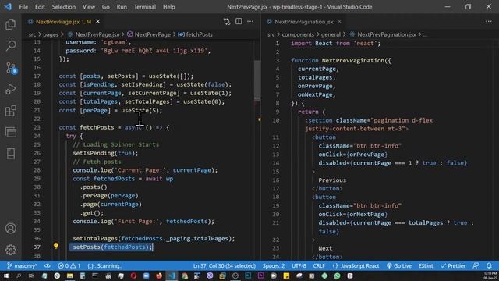Open Task View on the taskbar
Screen dimensions: 499x281
[x=31, y=276]
